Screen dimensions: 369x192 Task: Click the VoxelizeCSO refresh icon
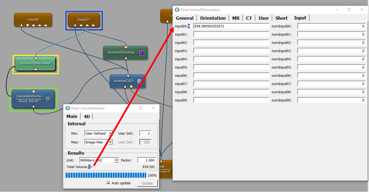[139, 81]
